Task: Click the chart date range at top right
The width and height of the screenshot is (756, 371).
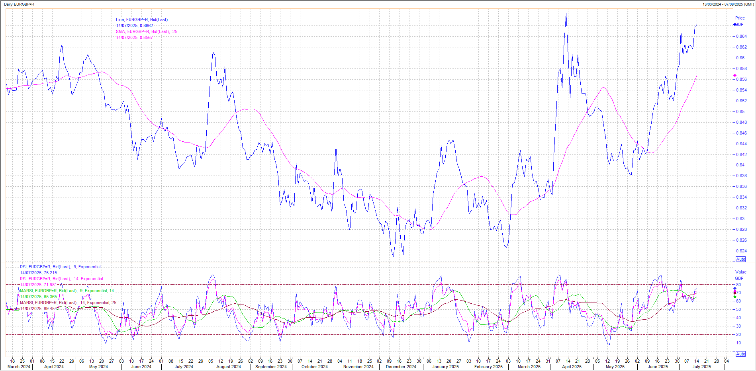Action: point(728,4)
